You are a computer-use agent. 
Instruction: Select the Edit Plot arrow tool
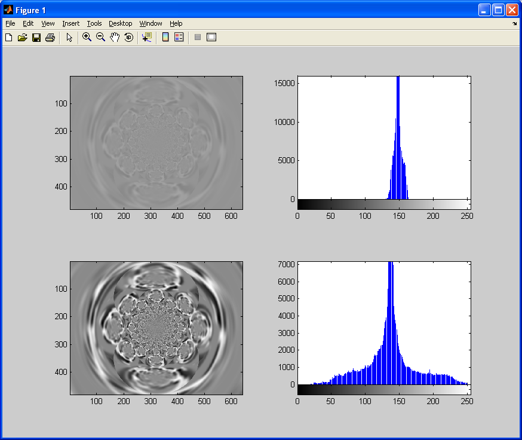tap(69, 37)
